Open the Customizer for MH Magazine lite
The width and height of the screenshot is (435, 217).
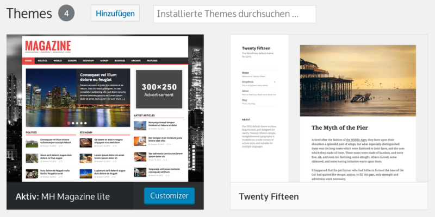point(169,196)
